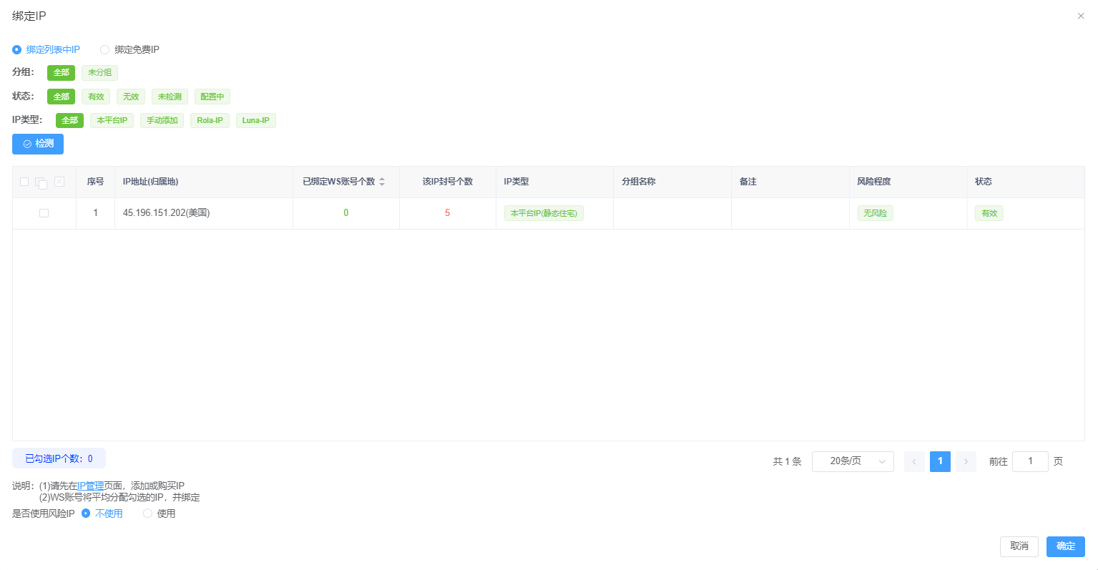
Task: Filter 状态 by 全部
Action: [62, 97]
